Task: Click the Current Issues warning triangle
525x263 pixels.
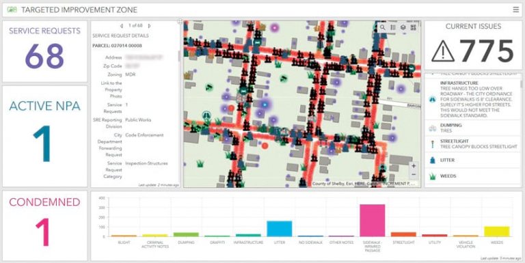Action: pos(443,51)
